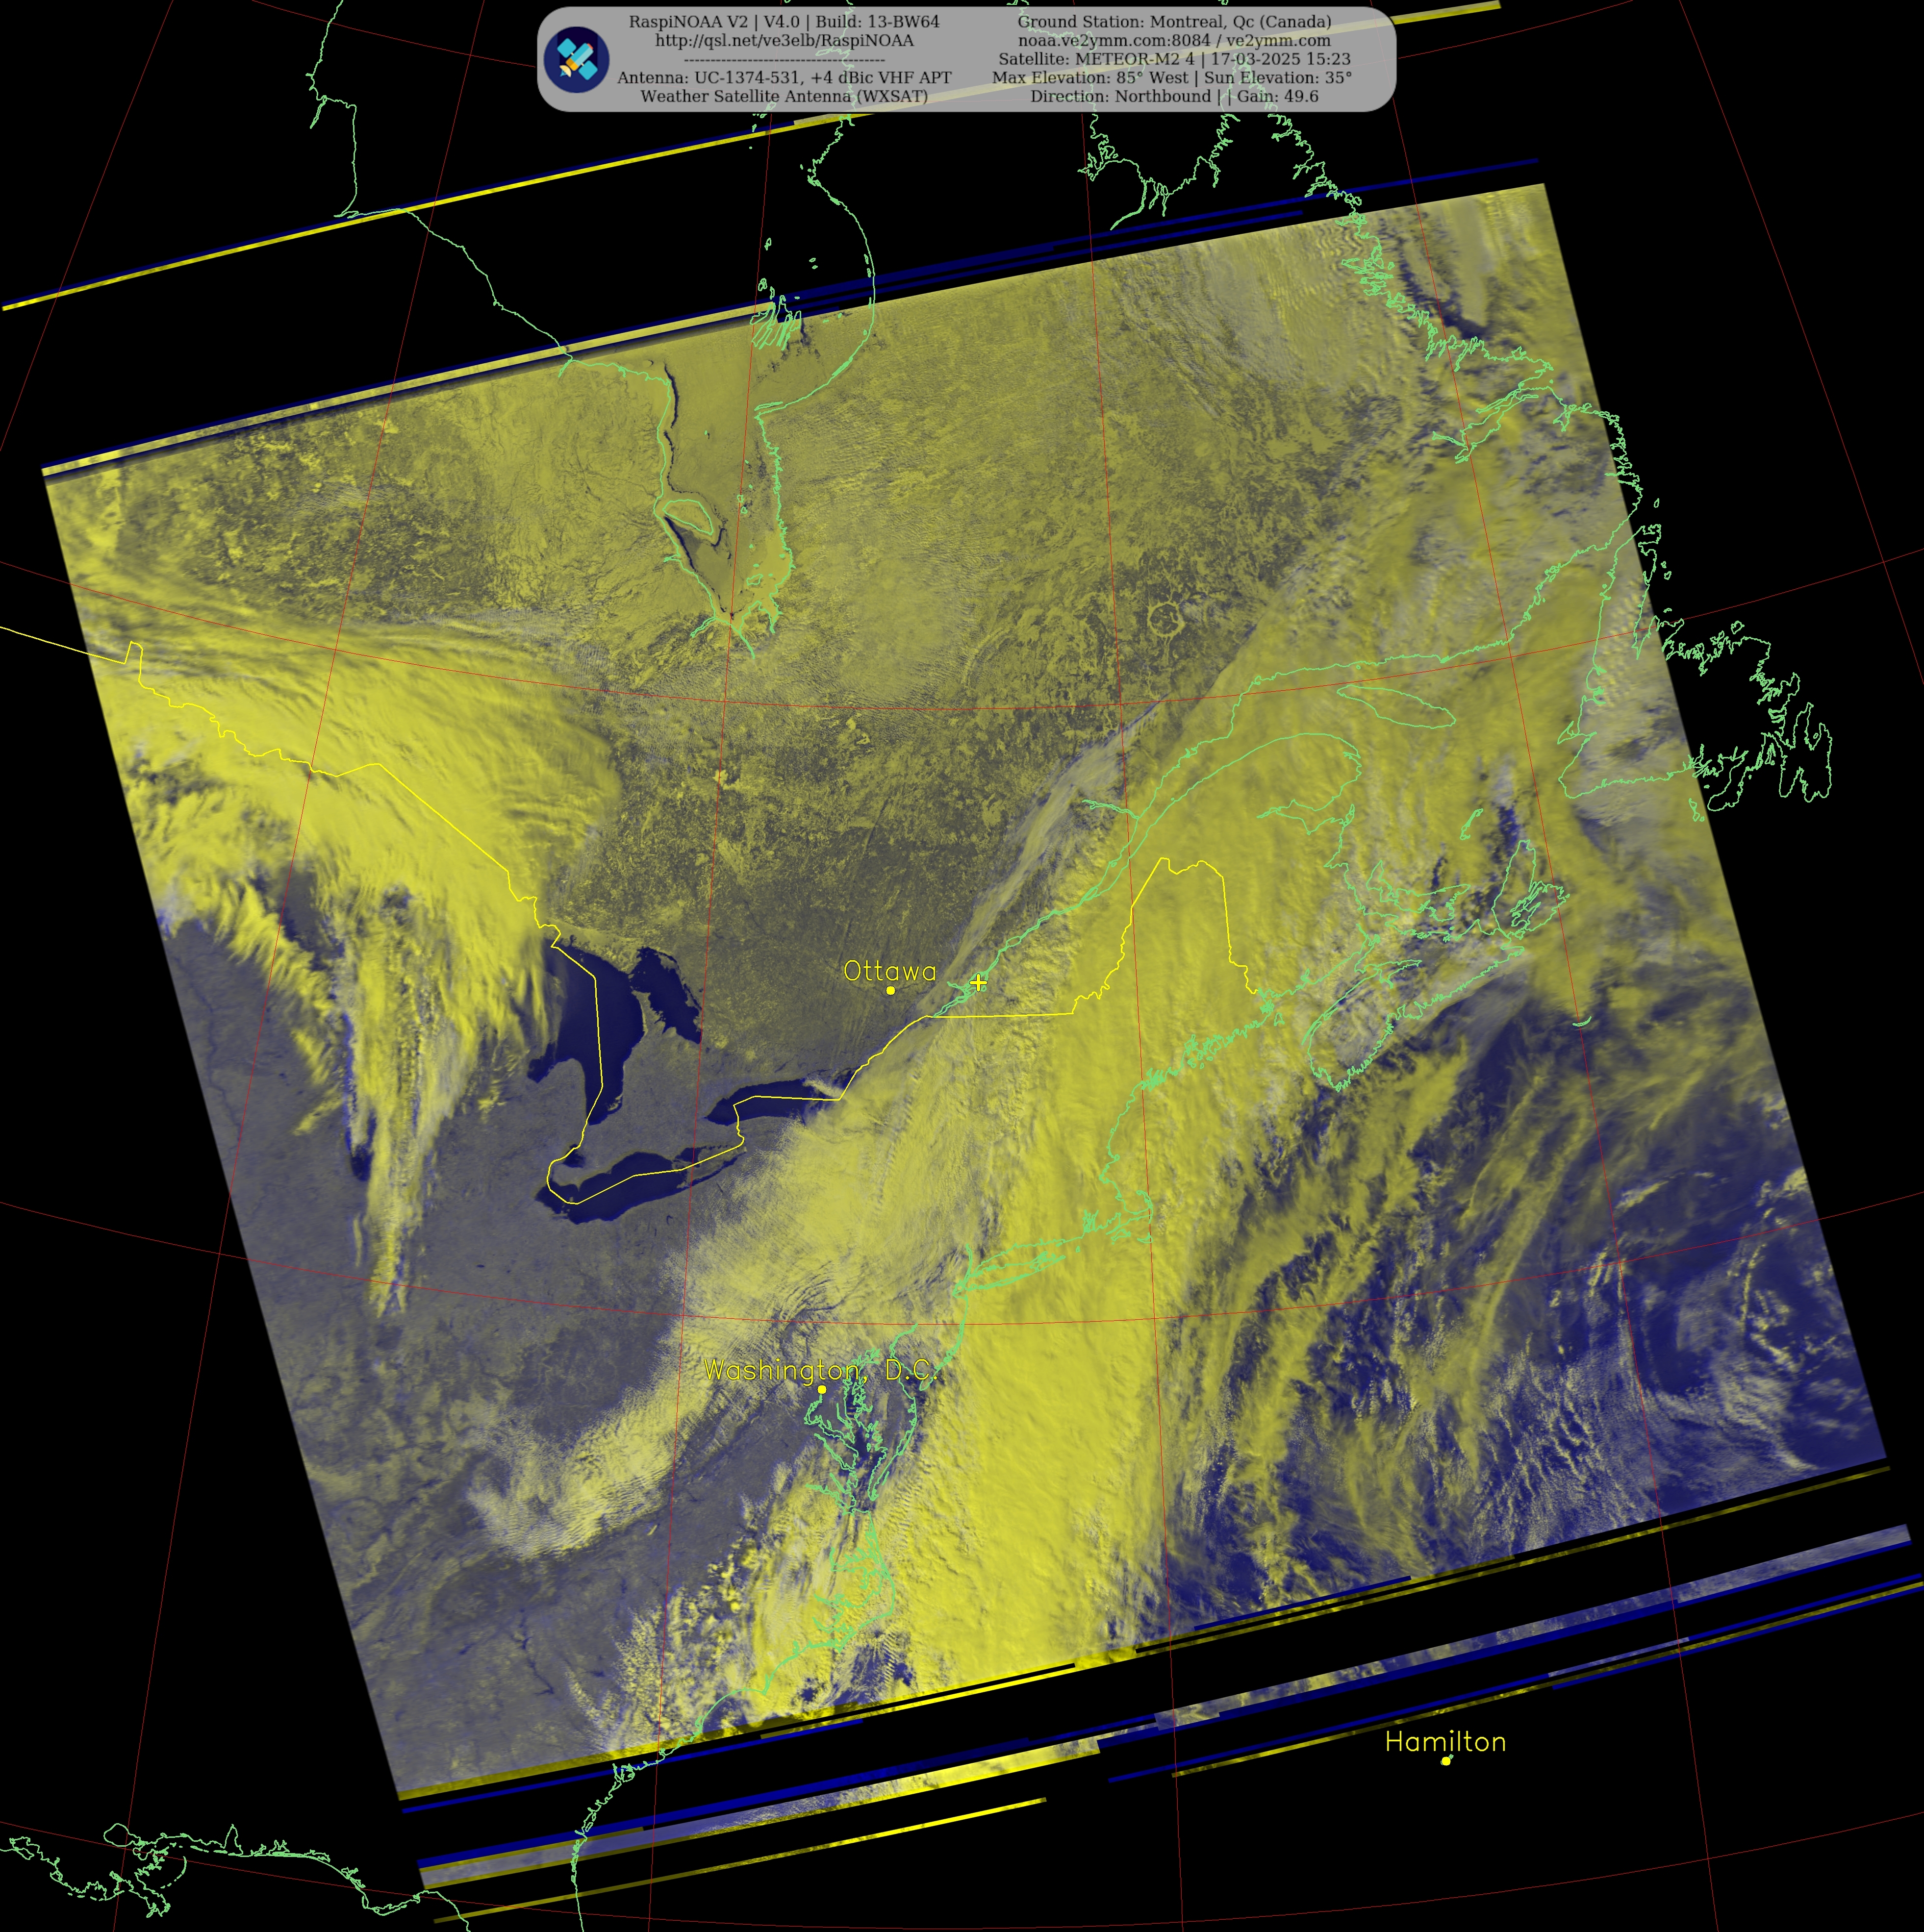The width and height of the screenshot is (1924, 1932).
Task: Click the Washington D.C. location dot marker
Action: point(822,1389)
